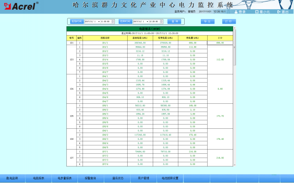Run the 查询 query button
Screen dimensions: 294x183
(x=174, y=22)
